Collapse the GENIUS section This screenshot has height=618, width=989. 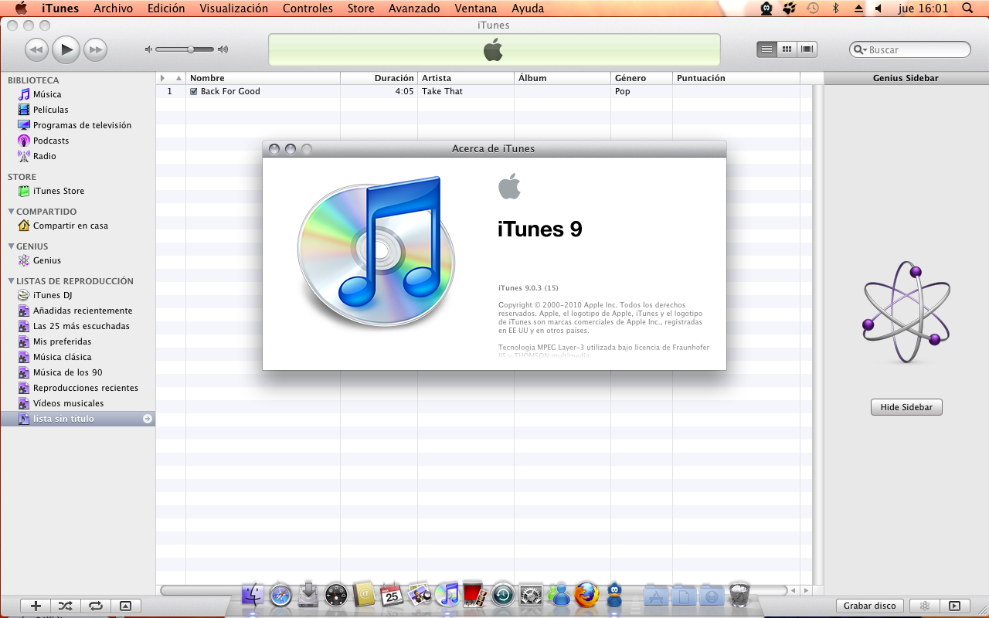click(x=12, y=246)
